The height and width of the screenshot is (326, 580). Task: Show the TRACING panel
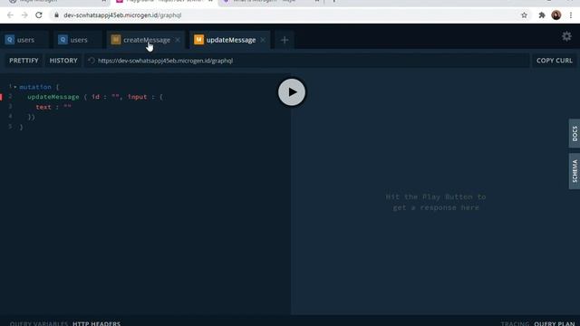[x=516, y=323]
